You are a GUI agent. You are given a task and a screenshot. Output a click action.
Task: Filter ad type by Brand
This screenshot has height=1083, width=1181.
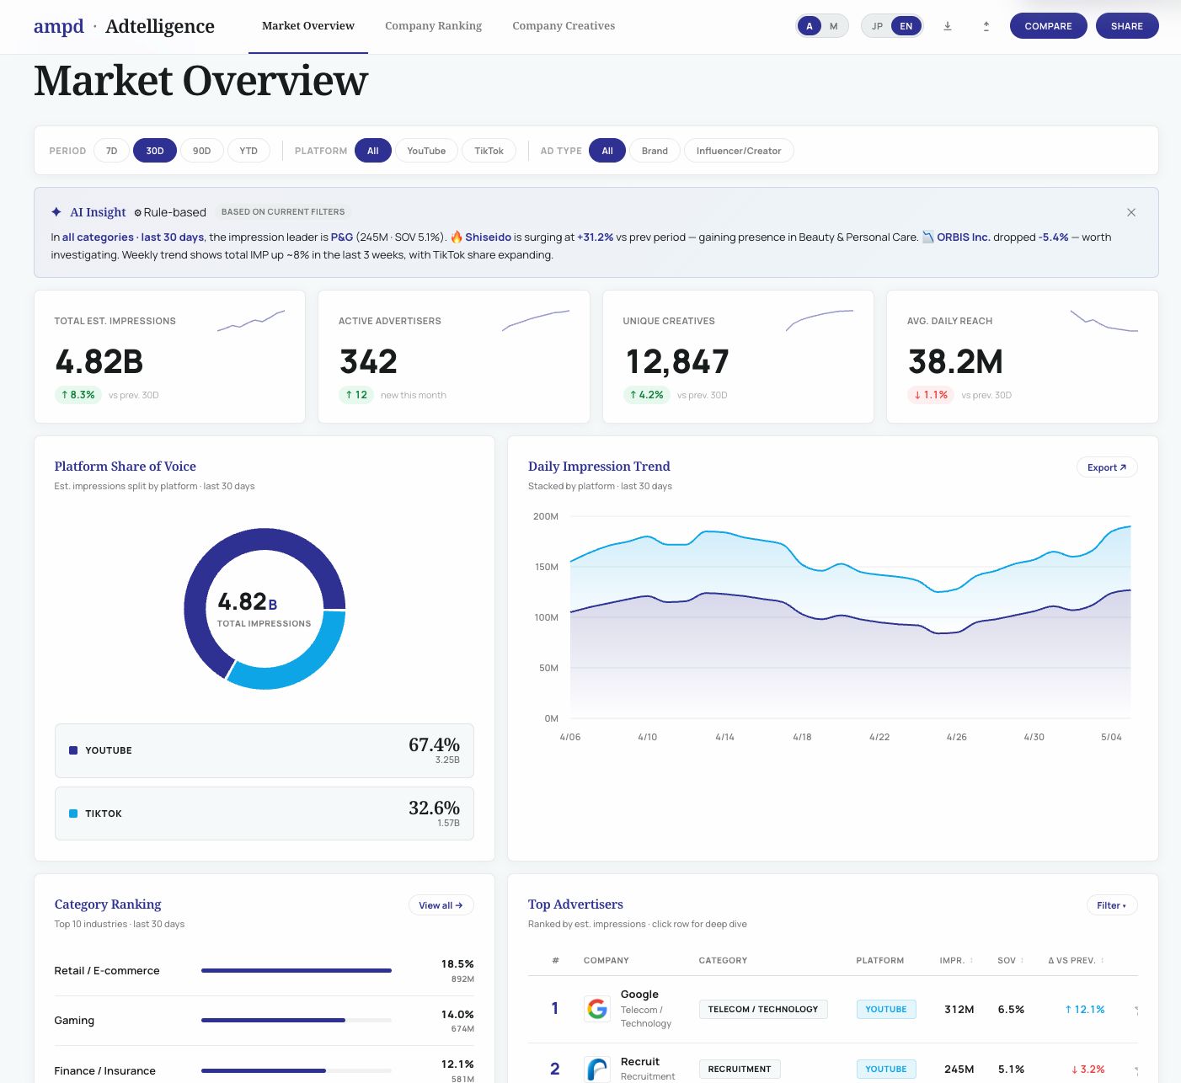click(655, 151)
